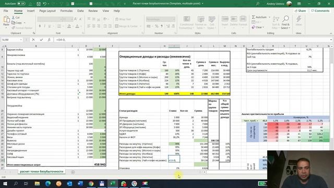The image size is (334, 188).
Task: Click the Align Left icon
Action: pos(89,26)
